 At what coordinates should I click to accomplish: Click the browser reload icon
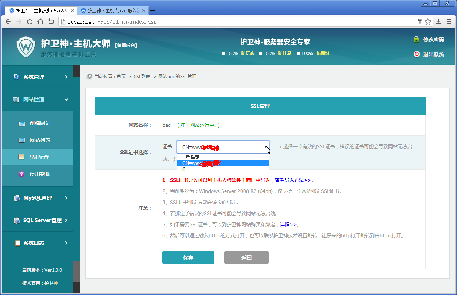pos(30,22)
